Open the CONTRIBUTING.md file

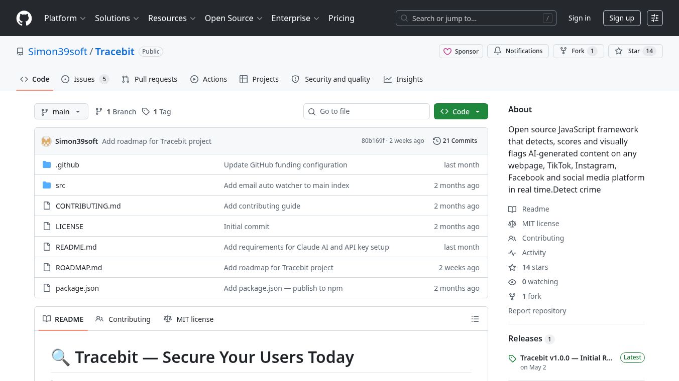point(88,206)
